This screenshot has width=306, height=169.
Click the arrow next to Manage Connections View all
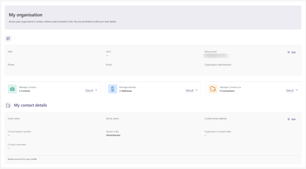click(297, 90)
